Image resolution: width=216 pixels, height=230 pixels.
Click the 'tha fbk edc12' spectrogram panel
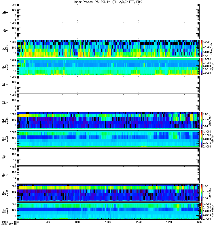(x=108, y=49)
